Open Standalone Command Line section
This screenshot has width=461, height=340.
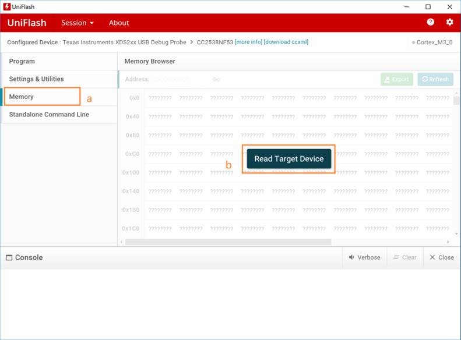(x=49, y=115)
